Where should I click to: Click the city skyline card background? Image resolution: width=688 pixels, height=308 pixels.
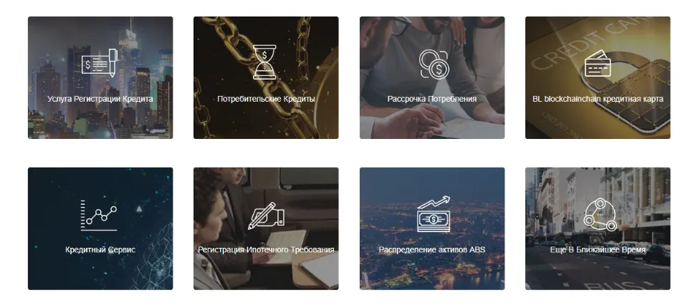(x=100, y=123)
